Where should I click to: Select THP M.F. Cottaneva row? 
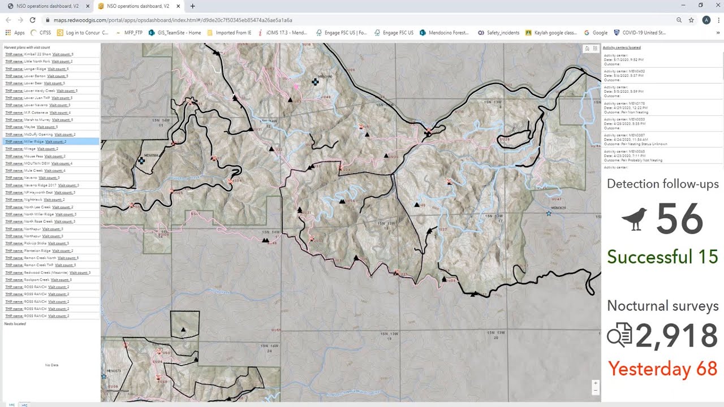50,112
